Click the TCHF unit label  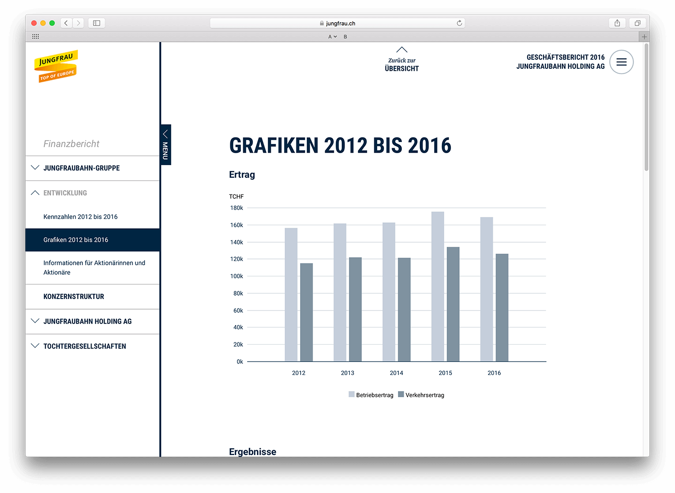[236, 196]
